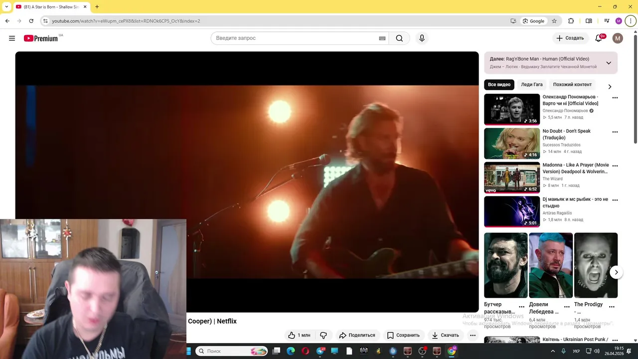The height and width of the screenshot is (359, 638).
Task: Open options for Довели Лебедева short
Action: pos(567,307)
